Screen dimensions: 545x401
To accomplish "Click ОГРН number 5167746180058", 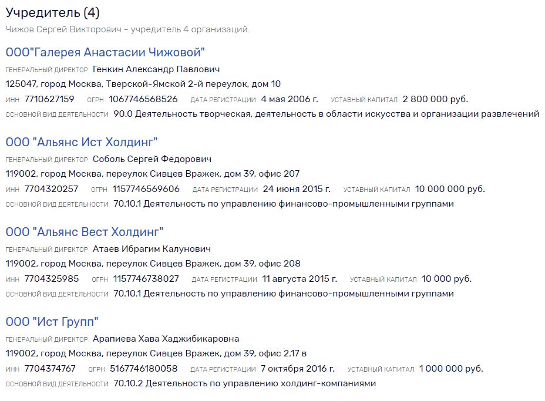I will (x=143, y=369).
